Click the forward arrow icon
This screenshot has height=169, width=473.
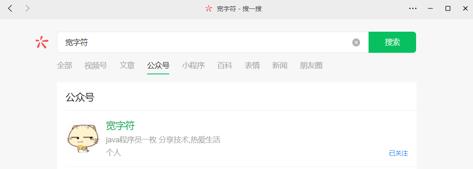tap(28, 9)
